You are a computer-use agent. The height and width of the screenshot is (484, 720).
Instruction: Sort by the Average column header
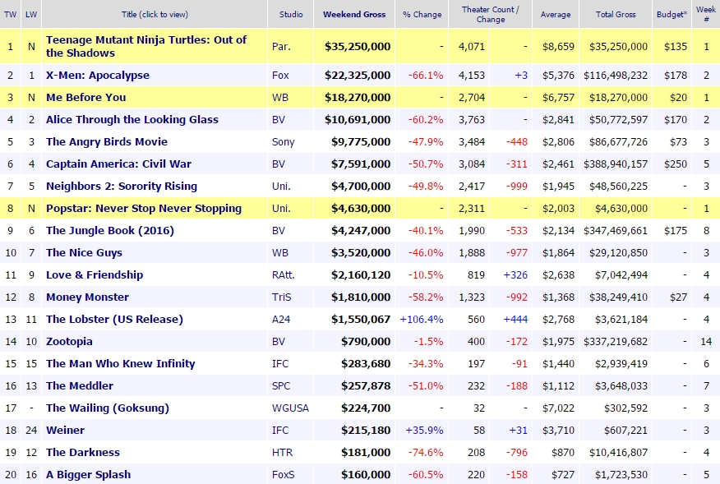pos(556,14)
